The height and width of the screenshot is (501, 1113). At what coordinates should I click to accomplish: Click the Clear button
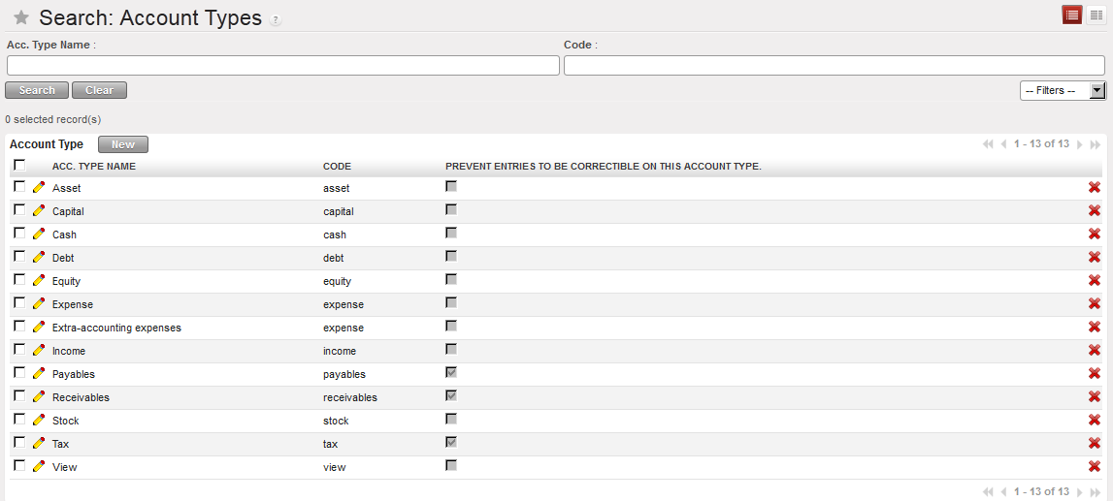(x=99, y=90)
